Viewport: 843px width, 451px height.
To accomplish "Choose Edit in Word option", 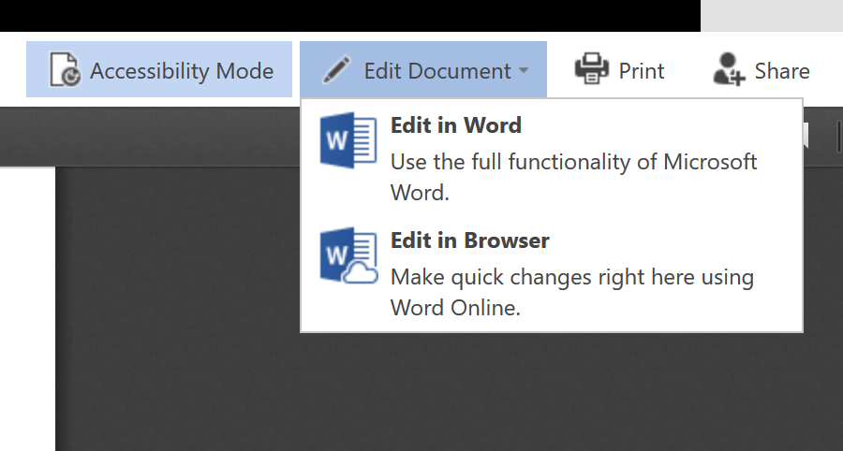I will pyautogui.click(x=552, y=158).
